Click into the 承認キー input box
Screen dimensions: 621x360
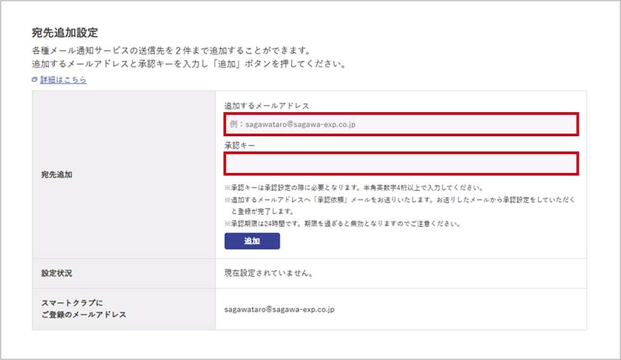coord(401,164)
